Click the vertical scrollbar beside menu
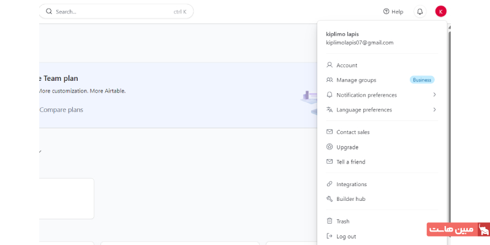 (449, 123)
